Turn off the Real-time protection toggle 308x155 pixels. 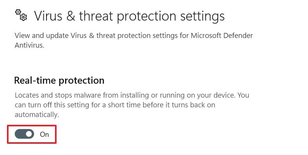24,134
